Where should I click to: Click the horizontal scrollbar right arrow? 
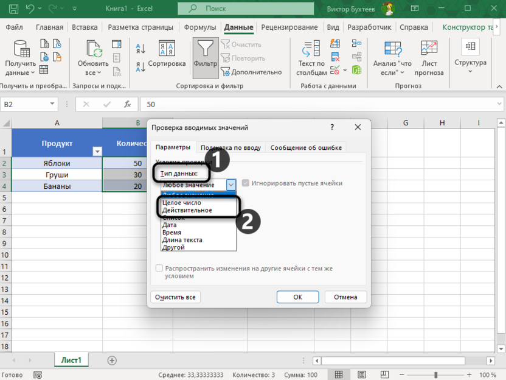491,361
